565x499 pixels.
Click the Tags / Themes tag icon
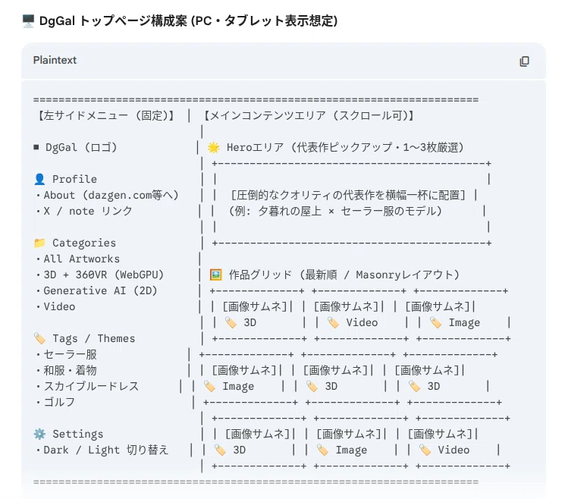(x=39, y=338)
